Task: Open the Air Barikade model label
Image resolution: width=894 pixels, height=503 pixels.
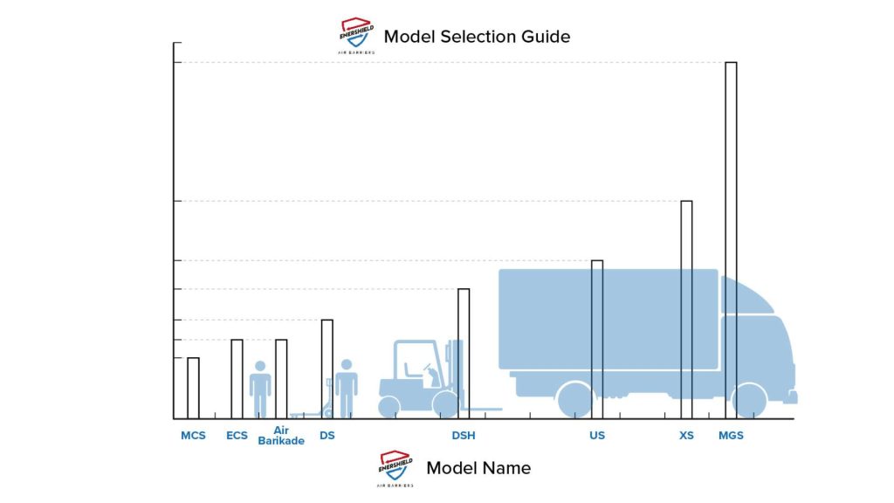Action: point(281,436)
